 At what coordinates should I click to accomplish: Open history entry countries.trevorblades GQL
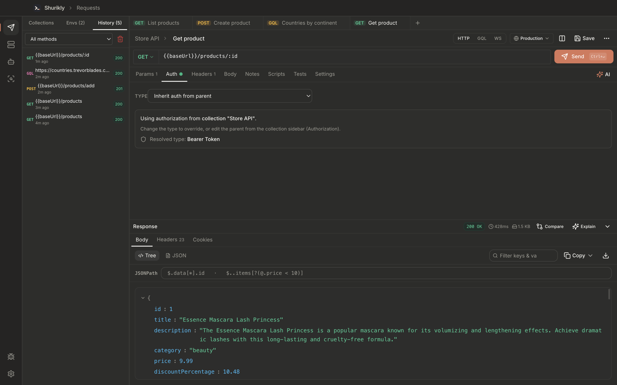75,73
